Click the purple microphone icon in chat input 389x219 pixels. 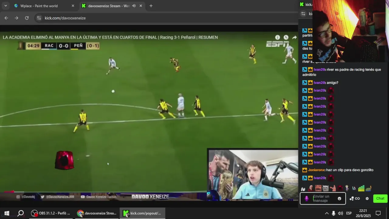pos(306,199)
